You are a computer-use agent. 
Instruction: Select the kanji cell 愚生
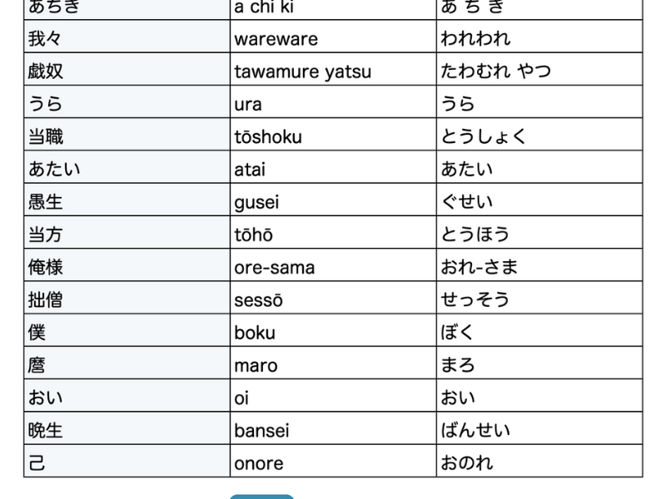coord(127,202)
